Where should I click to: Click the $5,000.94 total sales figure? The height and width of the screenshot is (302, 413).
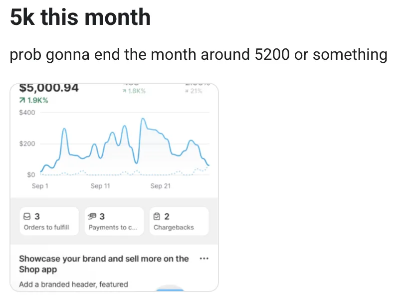tap(49, 88)
